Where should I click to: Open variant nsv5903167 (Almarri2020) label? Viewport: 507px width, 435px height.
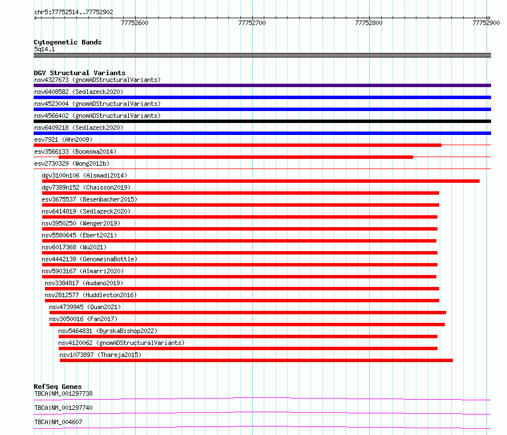(x=83, y=271)
